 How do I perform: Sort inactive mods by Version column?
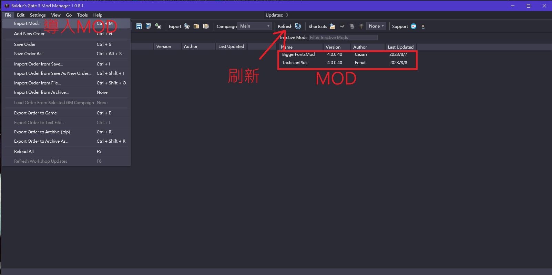[337, 47]
